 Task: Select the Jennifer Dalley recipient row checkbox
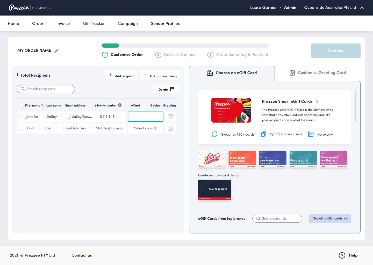click(21, 117)
